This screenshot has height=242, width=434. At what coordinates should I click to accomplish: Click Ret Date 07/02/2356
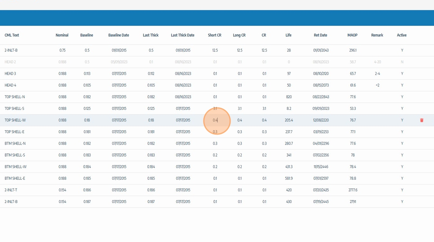321,155
